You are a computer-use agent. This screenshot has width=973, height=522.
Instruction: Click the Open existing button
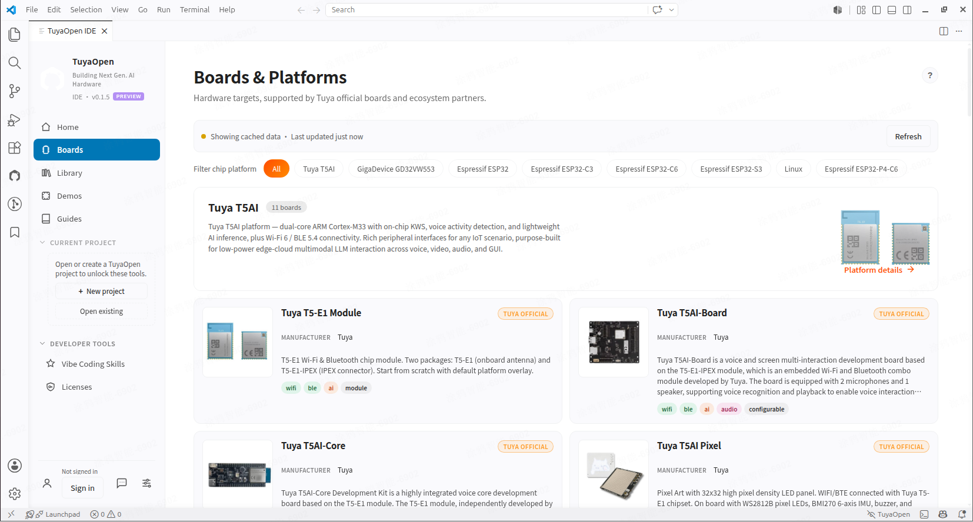(x=101, y=312)
